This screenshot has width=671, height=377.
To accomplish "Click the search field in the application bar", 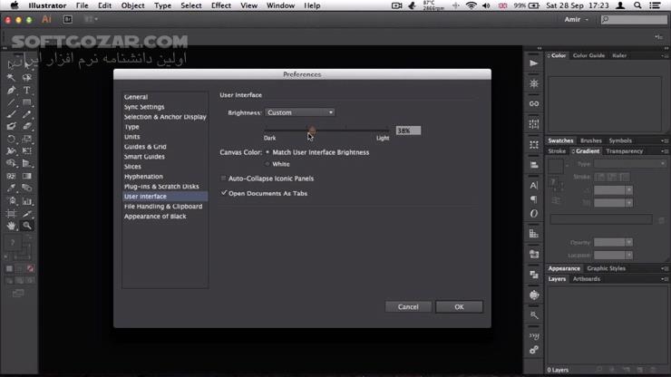I will [634, 19].
